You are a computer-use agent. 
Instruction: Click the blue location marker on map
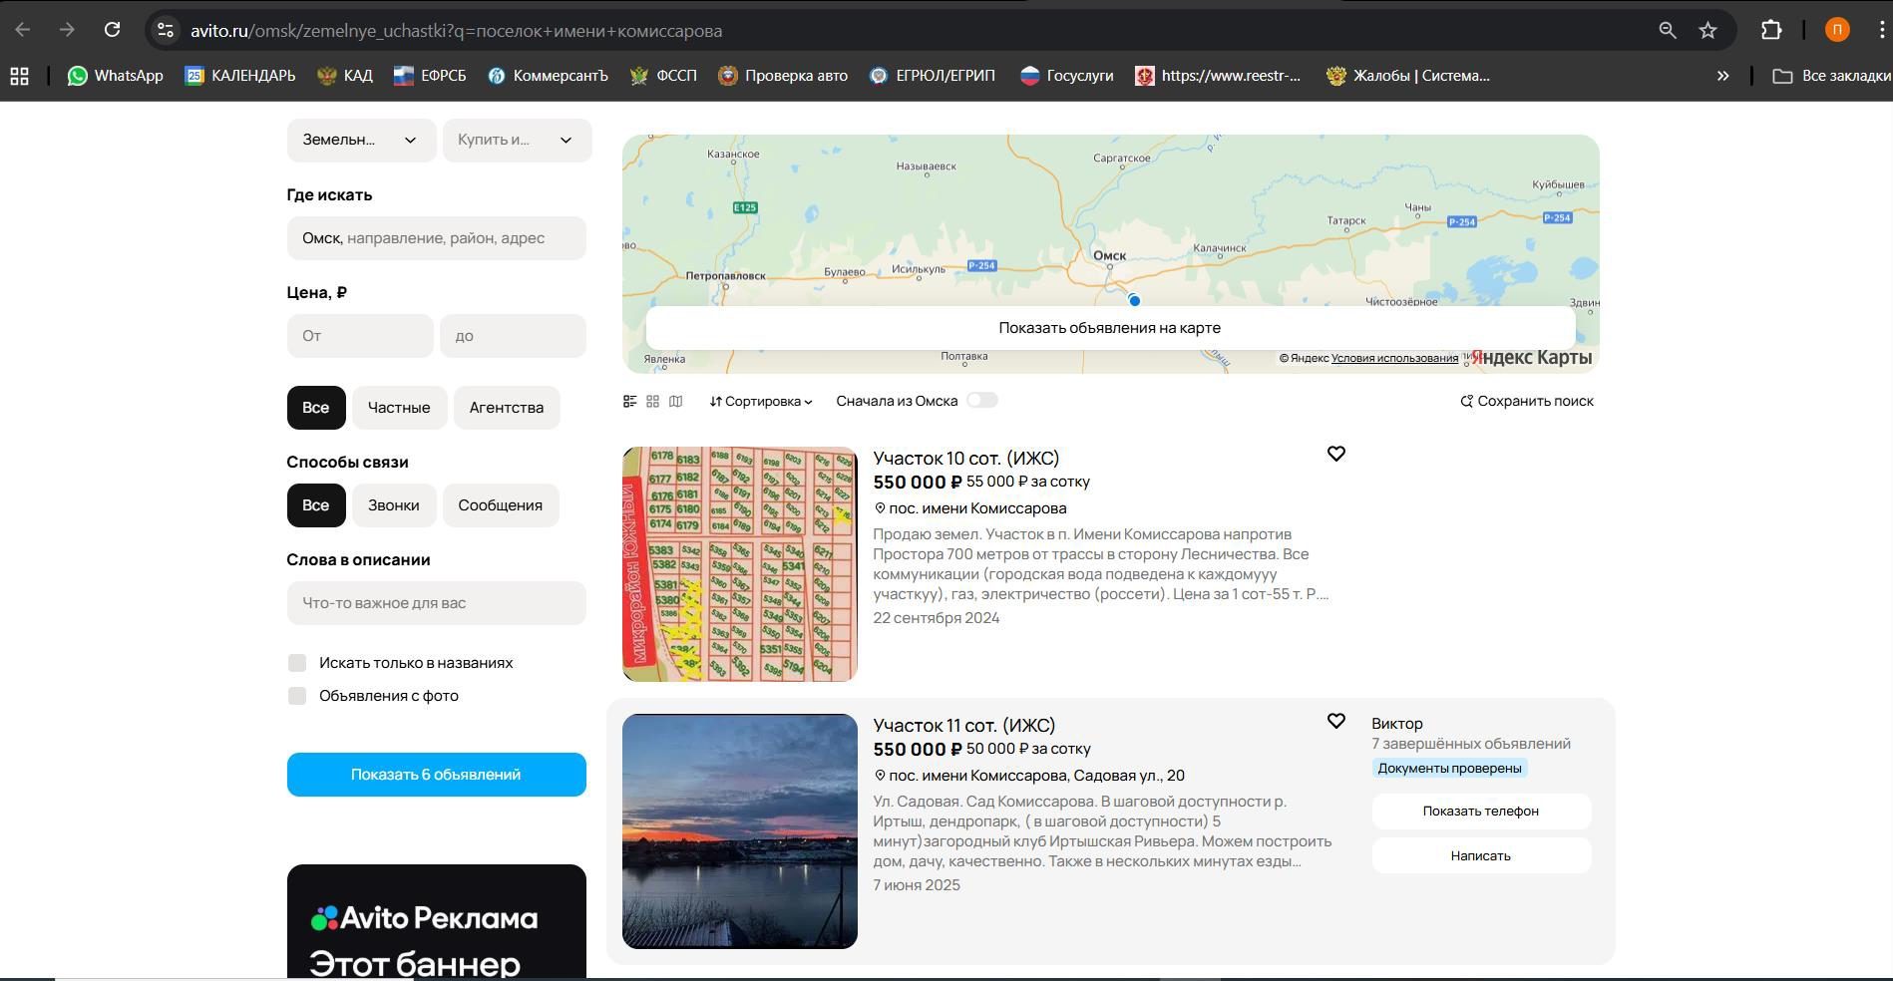click(x=1134, y=300)
